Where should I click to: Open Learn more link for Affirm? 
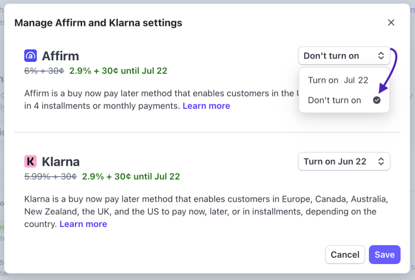click(206, 106)
